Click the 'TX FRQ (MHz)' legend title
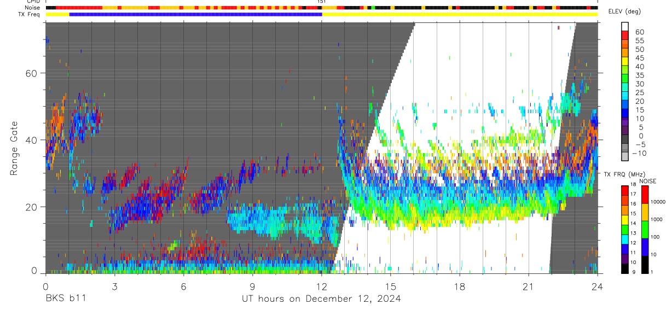 click(623, 174)
